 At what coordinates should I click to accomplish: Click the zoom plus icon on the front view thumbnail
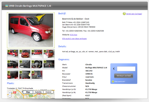pos(21,51)
